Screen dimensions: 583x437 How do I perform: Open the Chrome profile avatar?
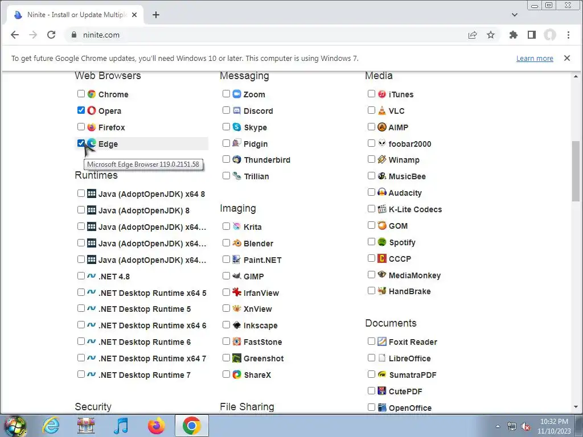[550, 35]
